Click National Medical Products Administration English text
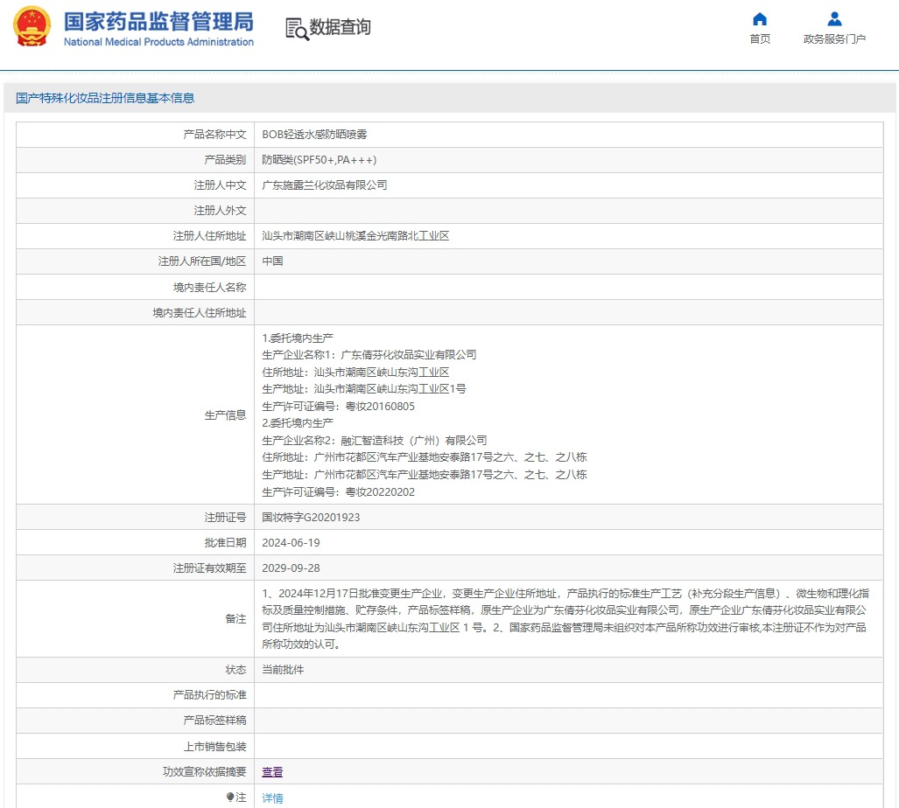The height and width of the screenshot is (808, 899). (158, 42)
